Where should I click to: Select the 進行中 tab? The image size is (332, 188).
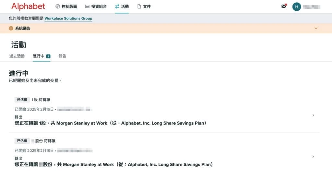click(41, 56)
